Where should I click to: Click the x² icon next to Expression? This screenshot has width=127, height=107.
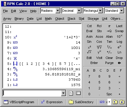pyautogui.click(x=43, y=102)
